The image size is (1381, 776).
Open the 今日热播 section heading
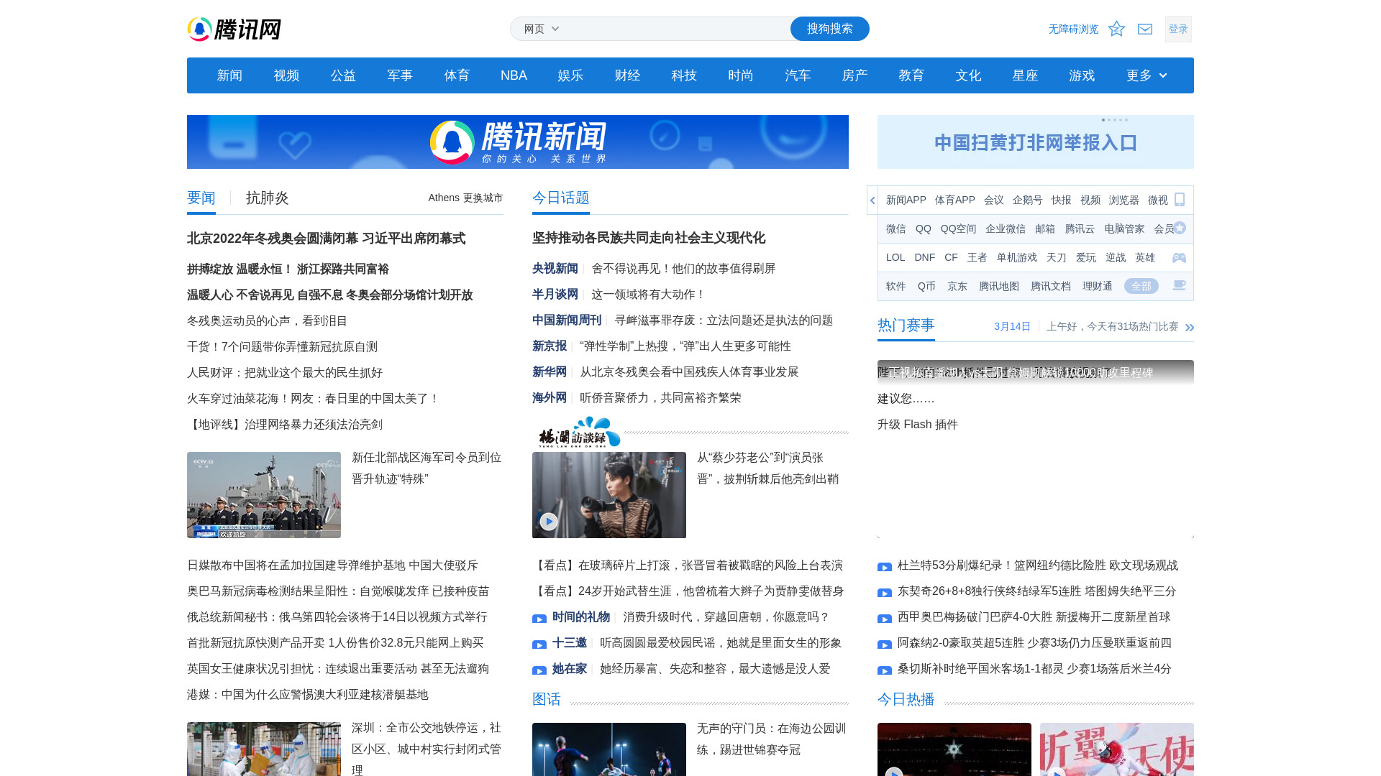[906, 699]
